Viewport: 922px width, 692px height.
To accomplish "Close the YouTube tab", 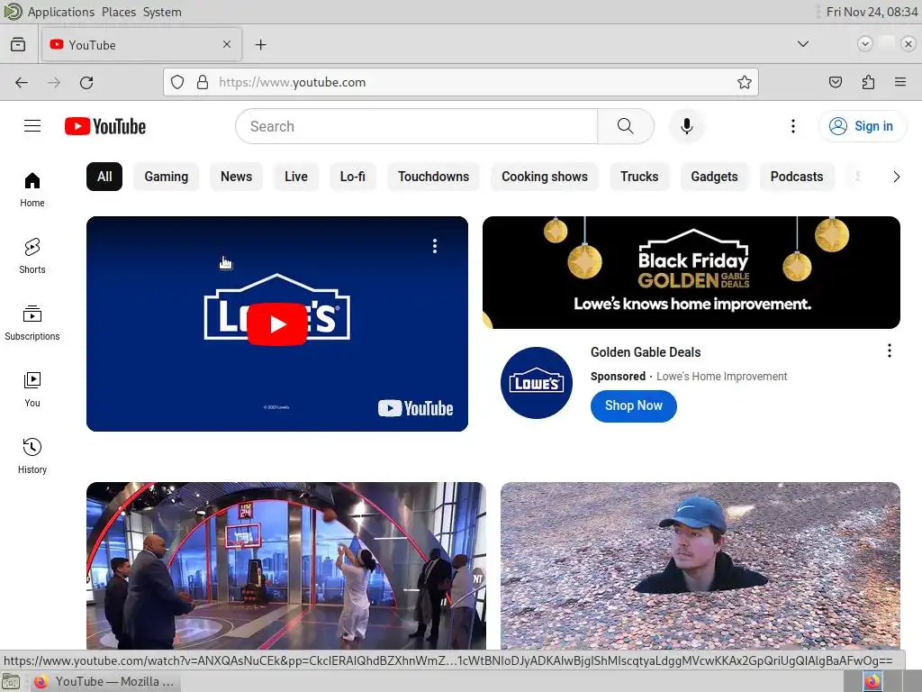I will (x=227, y=44).
